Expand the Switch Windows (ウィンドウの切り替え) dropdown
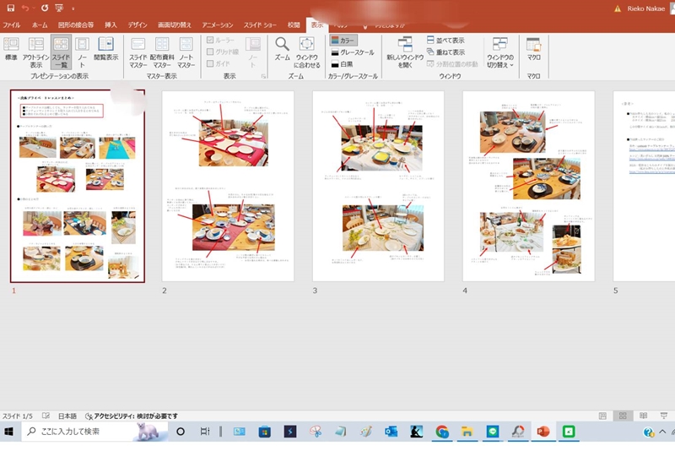 point(499,52)
